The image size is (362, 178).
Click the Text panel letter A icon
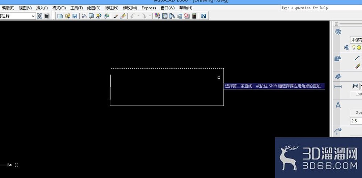[338, 105]
